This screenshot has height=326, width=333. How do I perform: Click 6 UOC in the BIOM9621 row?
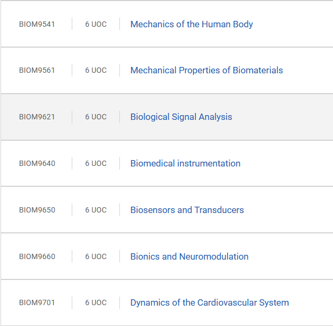96,117
